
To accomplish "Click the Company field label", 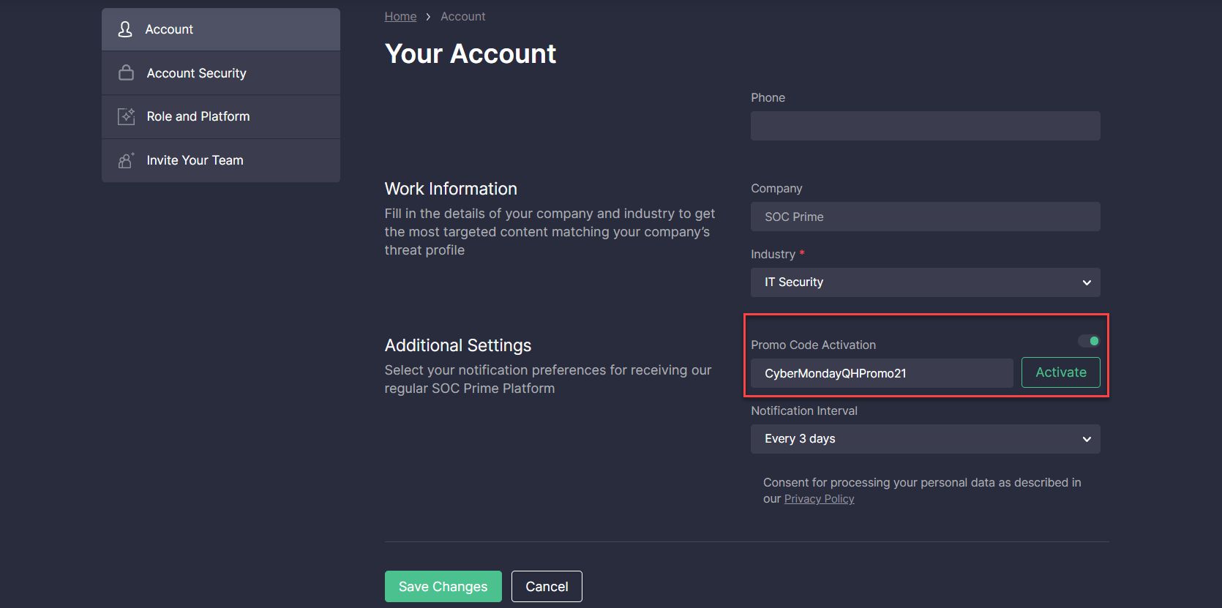I will click(x=776, y=188).
